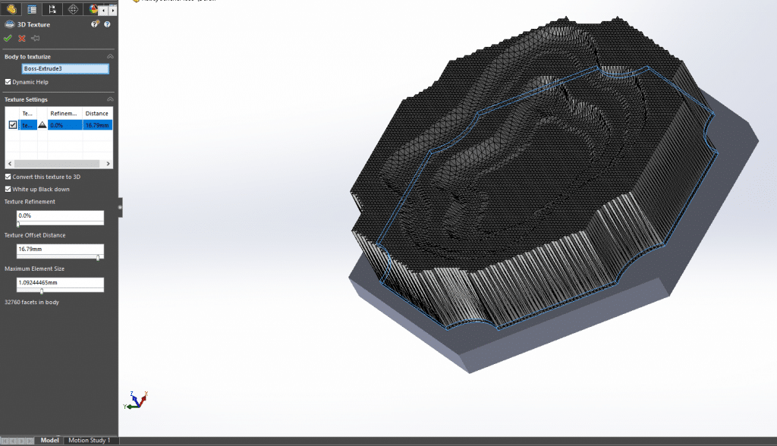Click the Boss-Extrude3 selection box
This screenshot has height=446, width=777.
[x=65, y=68]
